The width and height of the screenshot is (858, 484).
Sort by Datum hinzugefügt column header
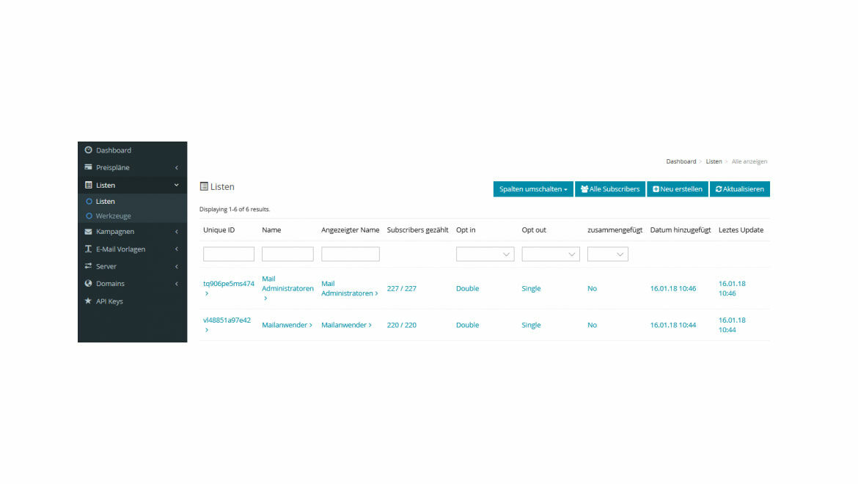click(x=680, y=230)
